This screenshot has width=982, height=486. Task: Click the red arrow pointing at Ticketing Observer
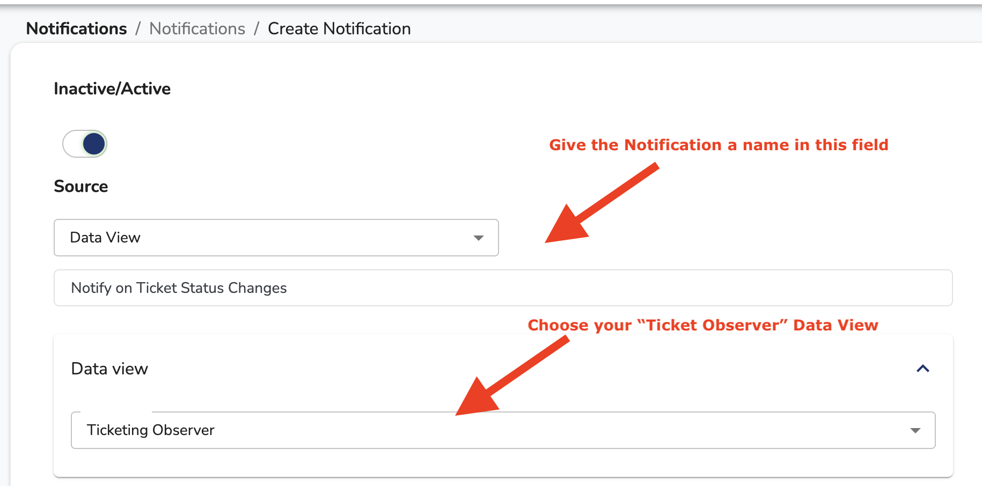click(x=511, y=375)
